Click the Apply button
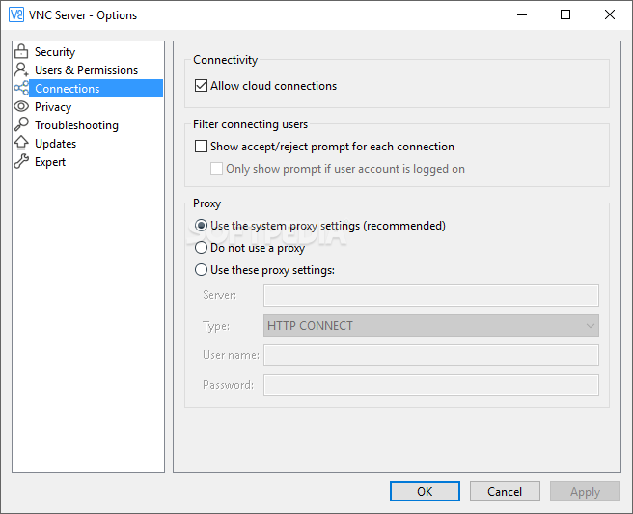 585,492
